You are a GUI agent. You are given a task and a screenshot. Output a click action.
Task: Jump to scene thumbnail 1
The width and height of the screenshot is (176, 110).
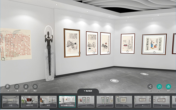coord(86,101)
